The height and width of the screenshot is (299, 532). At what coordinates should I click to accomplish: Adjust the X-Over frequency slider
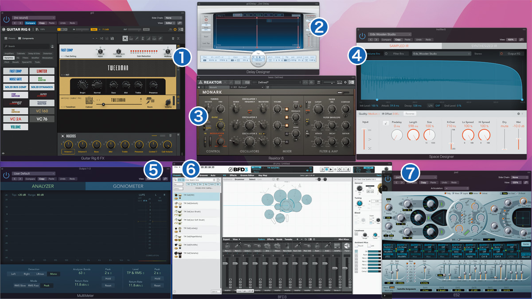(x=451, y=140)
